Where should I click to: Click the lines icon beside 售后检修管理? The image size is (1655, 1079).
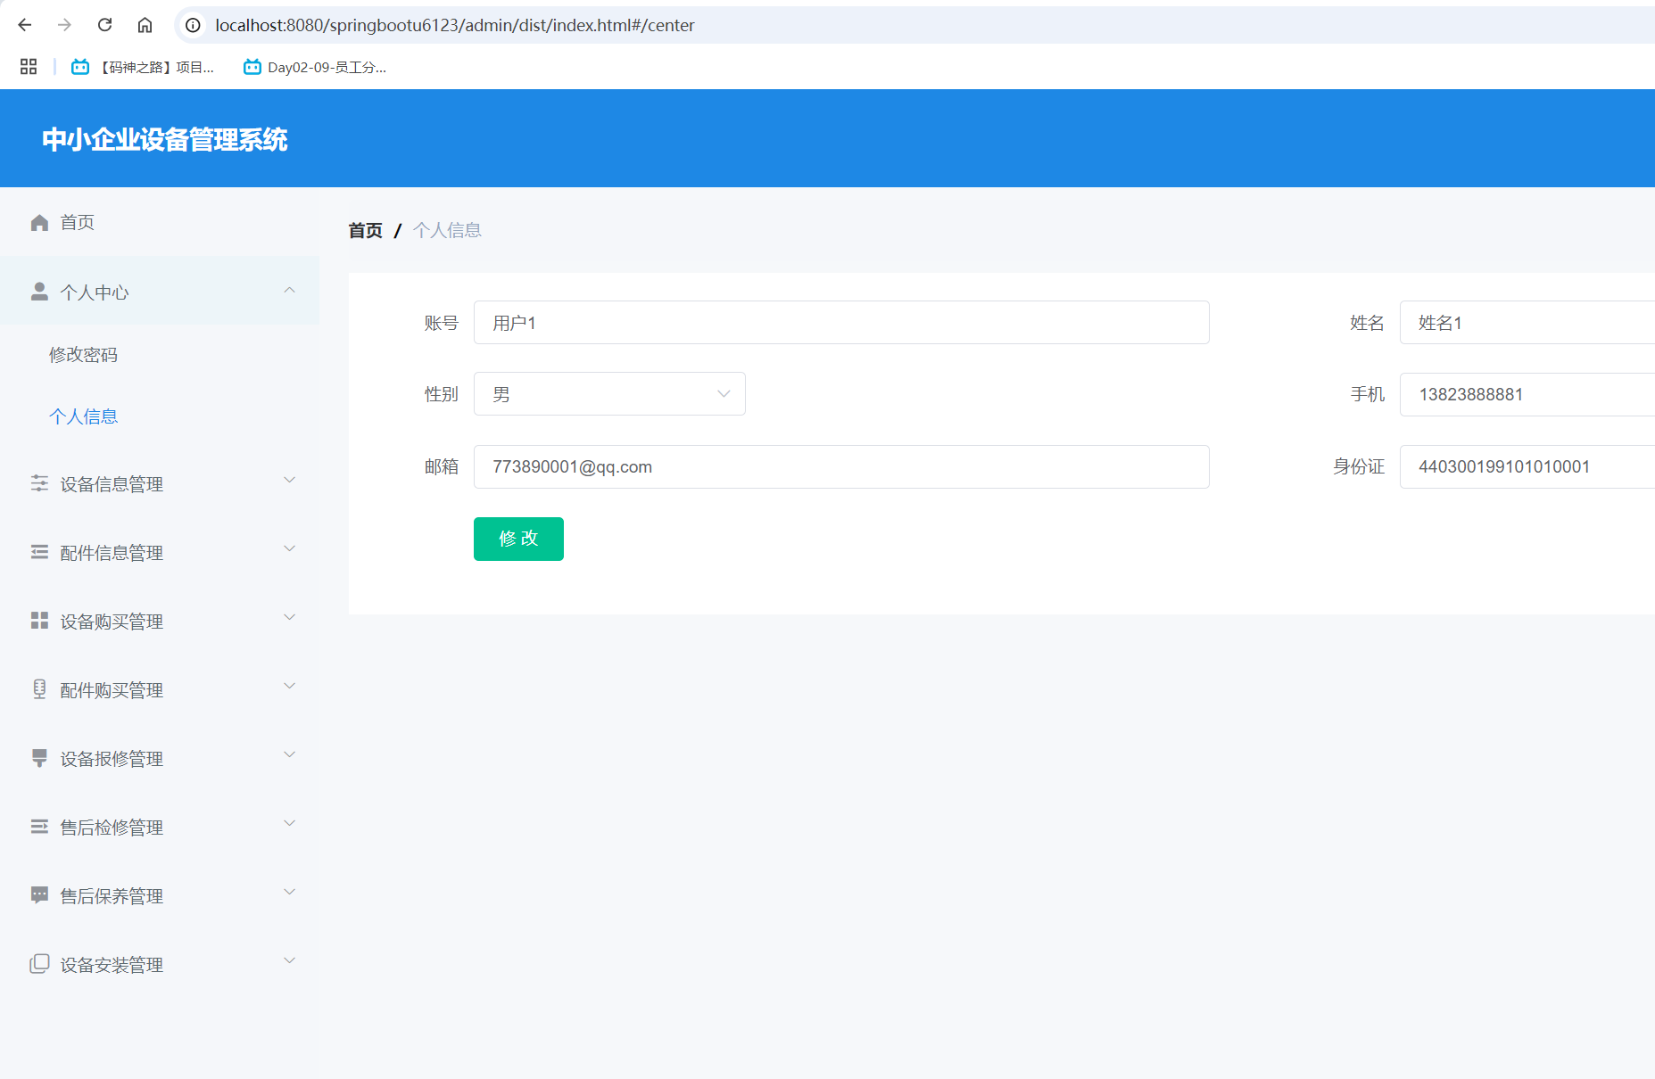(x=39, y=827)
